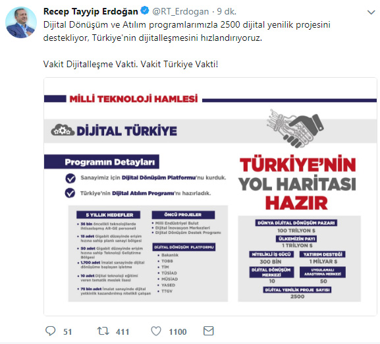Image resolution: width=380 pixels, height=344 pixels.
Task: Retweet this tweet with the arrows icon
Action: click(103, 331)
